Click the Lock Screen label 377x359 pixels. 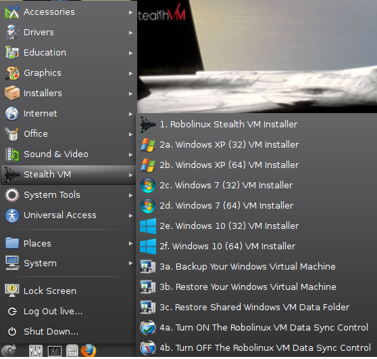[x=50, y=291]
